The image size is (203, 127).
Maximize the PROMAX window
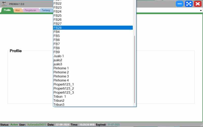point(189,4)
